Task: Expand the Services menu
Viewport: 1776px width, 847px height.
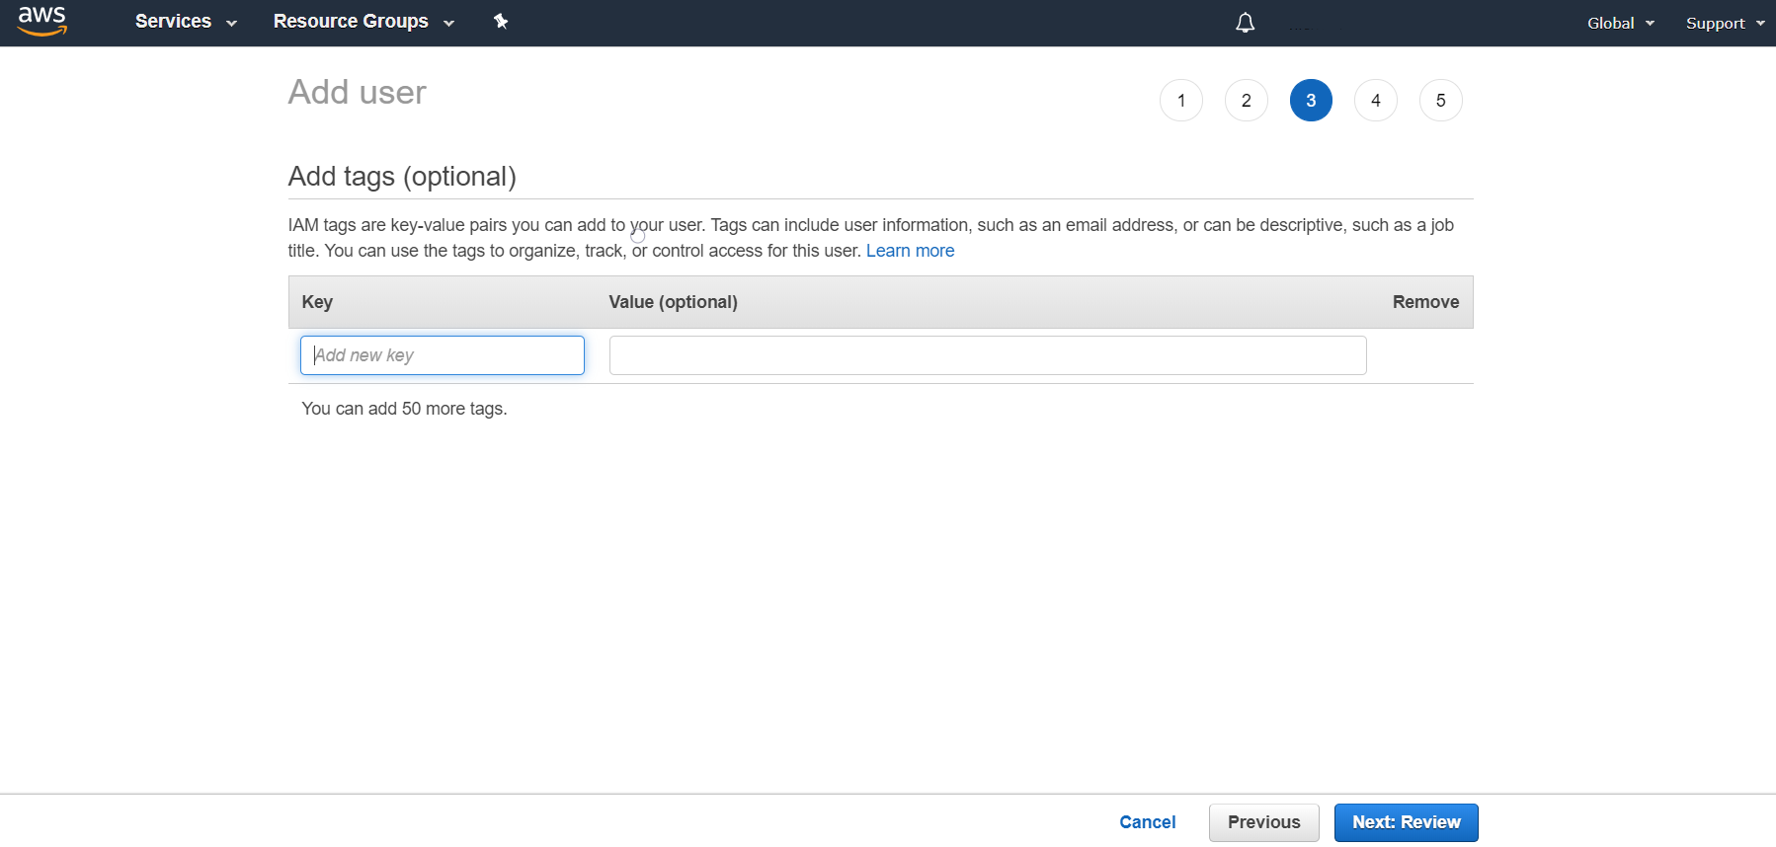Action: 186,22
